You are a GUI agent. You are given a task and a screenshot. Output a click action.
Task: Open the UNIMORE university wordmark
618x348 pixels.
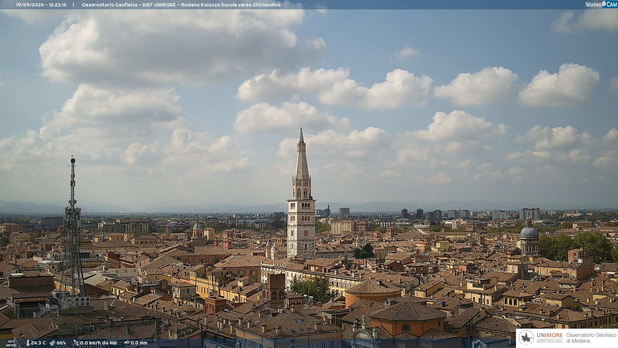click(550, 337)
